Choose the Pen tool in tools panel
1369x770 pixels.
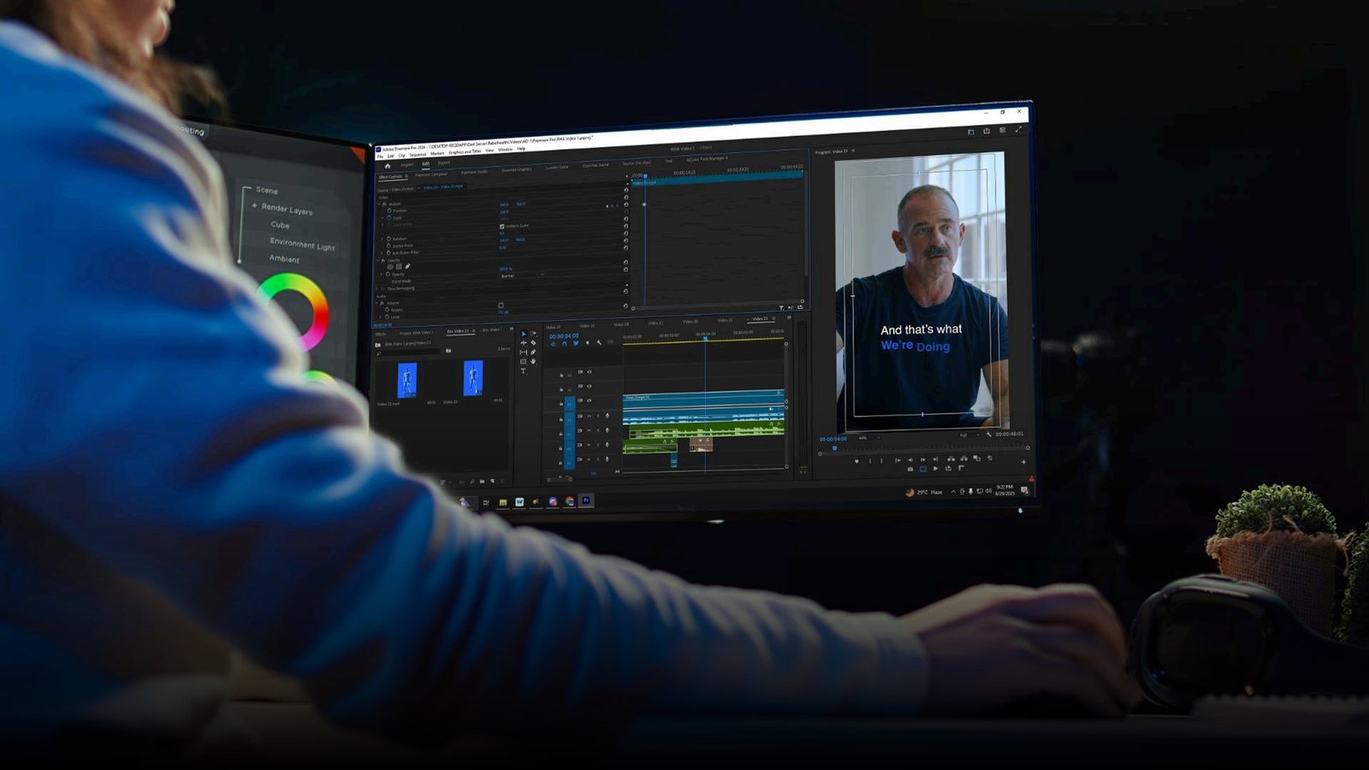(533, 352)
